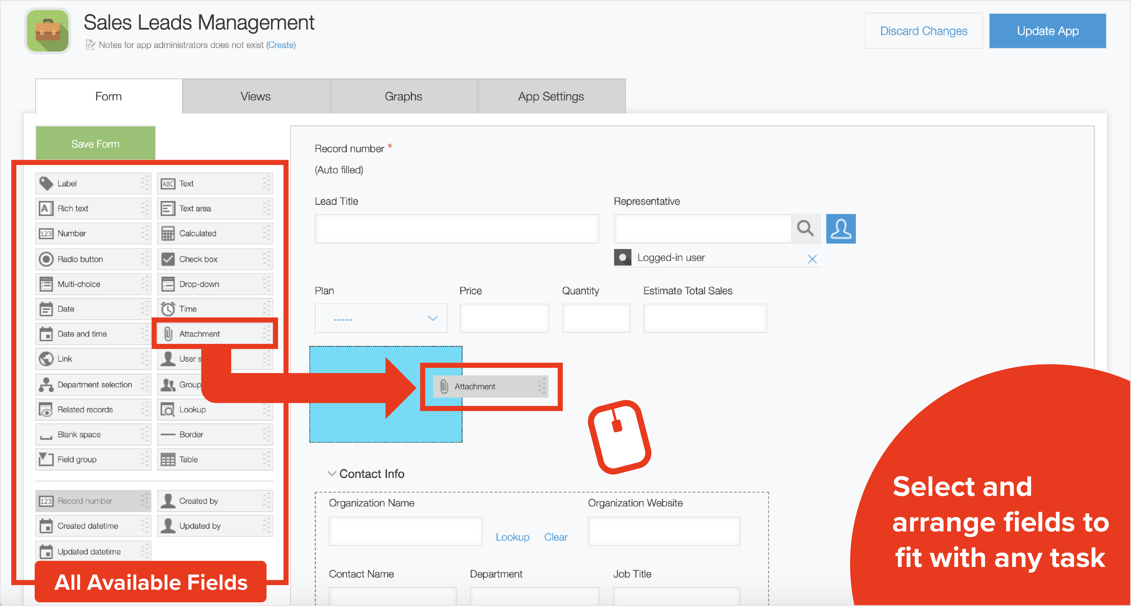Switch to the Views tab
The image size is (1131, 606).
pos(256,96)
